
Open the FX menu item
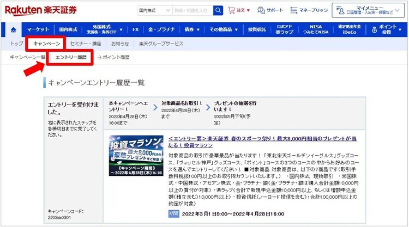click(135, 30)
